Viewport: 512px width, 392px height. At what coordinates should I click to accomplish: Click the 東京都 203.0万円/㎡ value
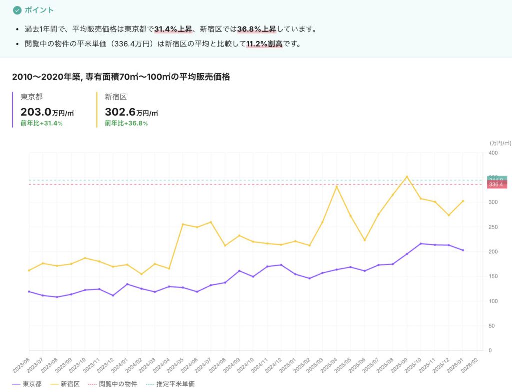[47, 112]
